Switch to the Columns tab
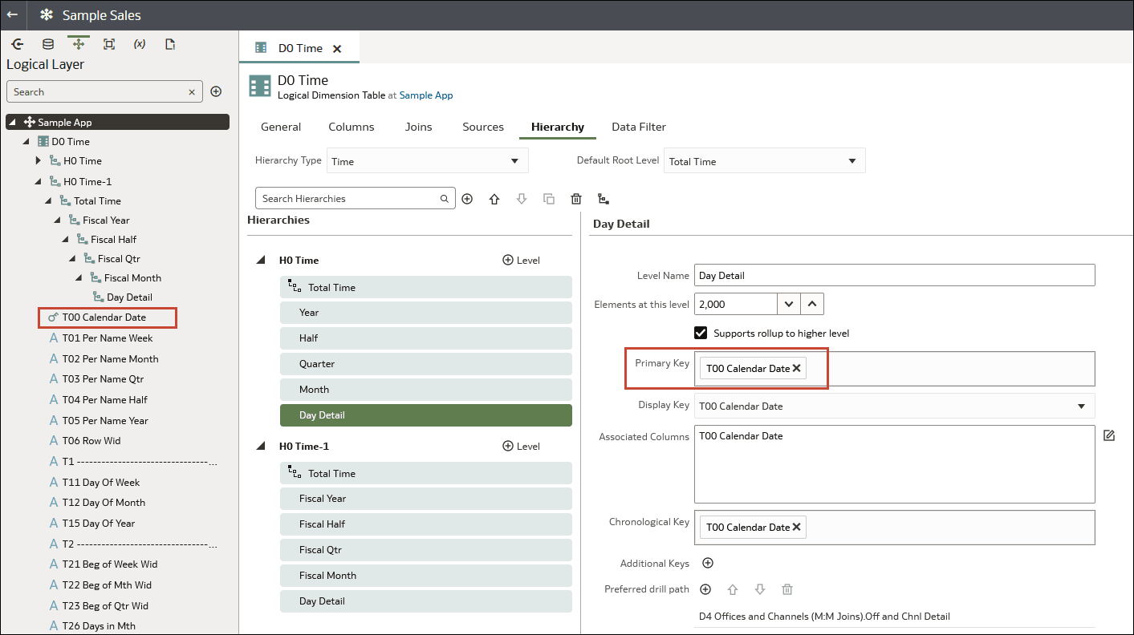The width and height of the screenshot is (1134, 635). point(351,127)
